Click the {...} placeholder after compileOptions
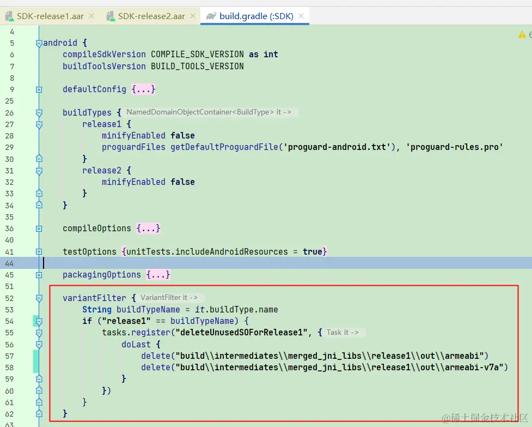This screenshot has height=427, width=532. pos(148,228)
